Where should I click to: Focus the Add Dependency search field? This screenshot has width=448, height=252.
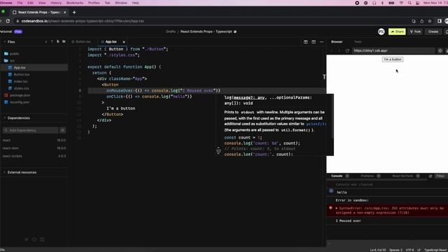(30, 130)
